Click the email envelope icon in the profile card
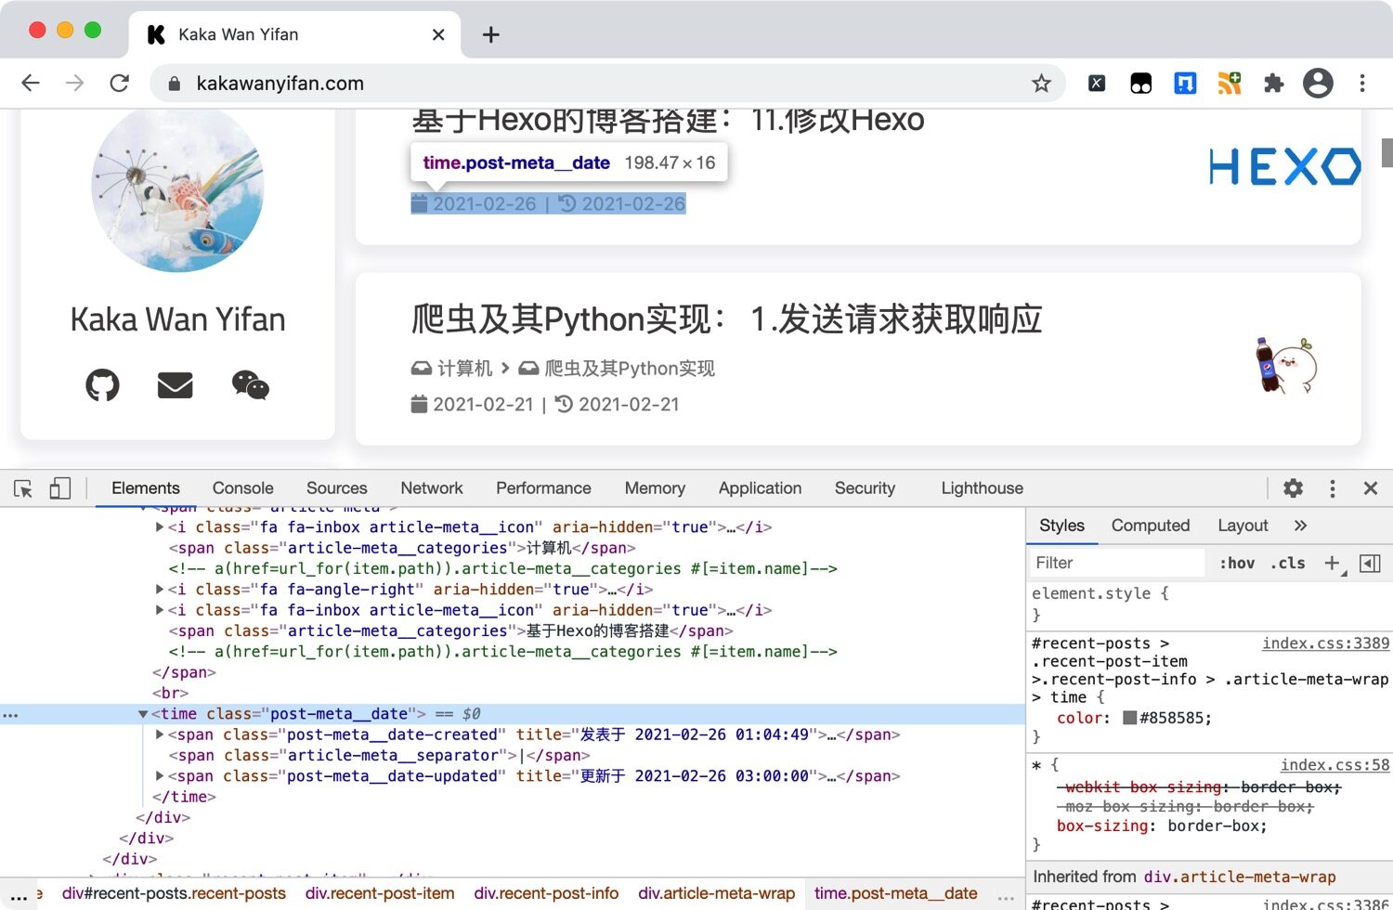Screen dimensions: 1393x910 click(175, 384)
